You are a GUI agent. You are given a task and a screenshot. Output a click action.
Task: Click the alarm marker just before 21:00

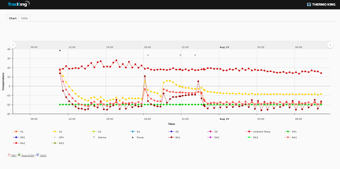tap(180, 55)
